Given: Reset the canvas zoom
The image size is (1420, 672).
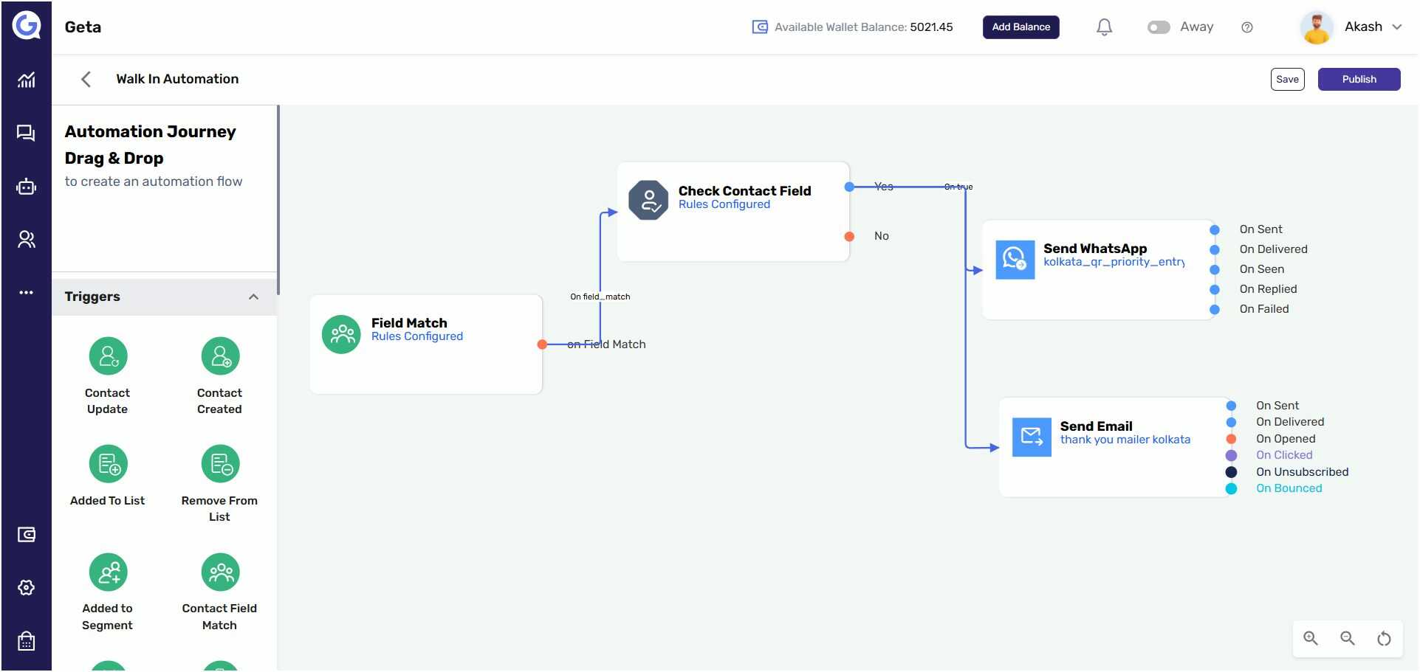Looking at the screenshot, I should point(1385,639).
